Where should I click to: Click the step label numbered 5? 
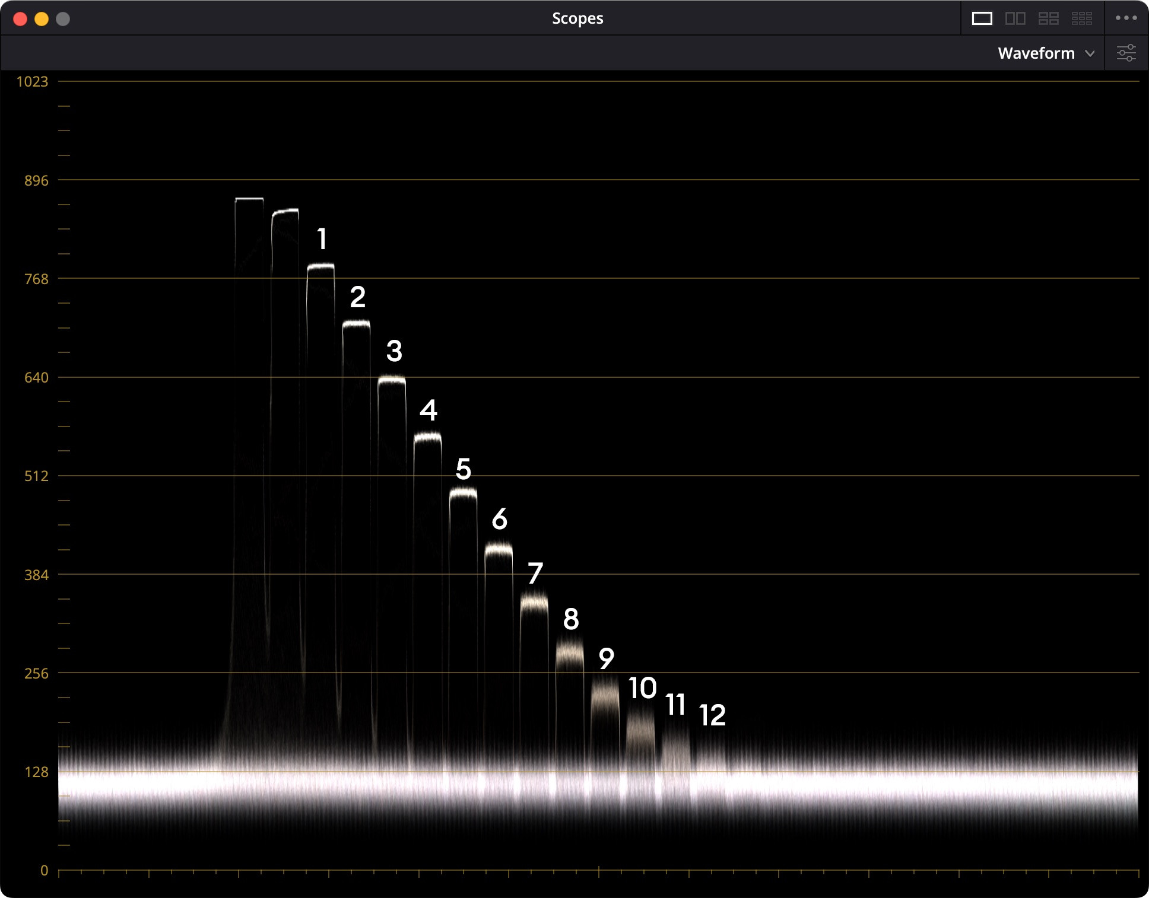coord(464,469)
